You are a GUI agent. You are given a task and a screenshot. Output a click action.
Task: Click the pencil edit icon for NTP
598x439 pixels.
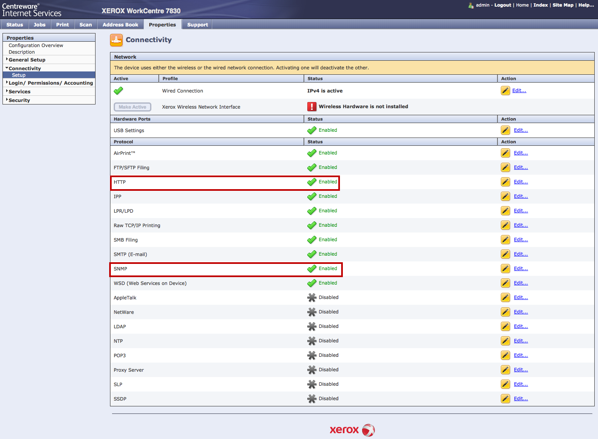[505, 341]
